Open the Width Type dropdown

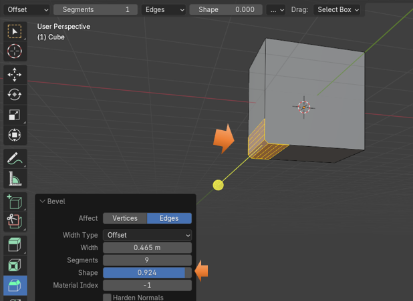147,235
